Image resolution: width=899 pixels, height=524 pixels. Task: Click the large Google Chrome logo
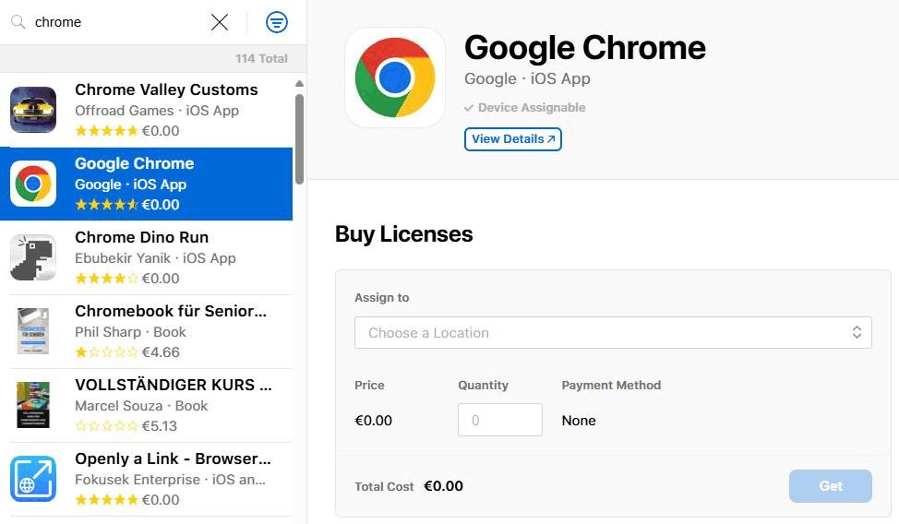395,77
